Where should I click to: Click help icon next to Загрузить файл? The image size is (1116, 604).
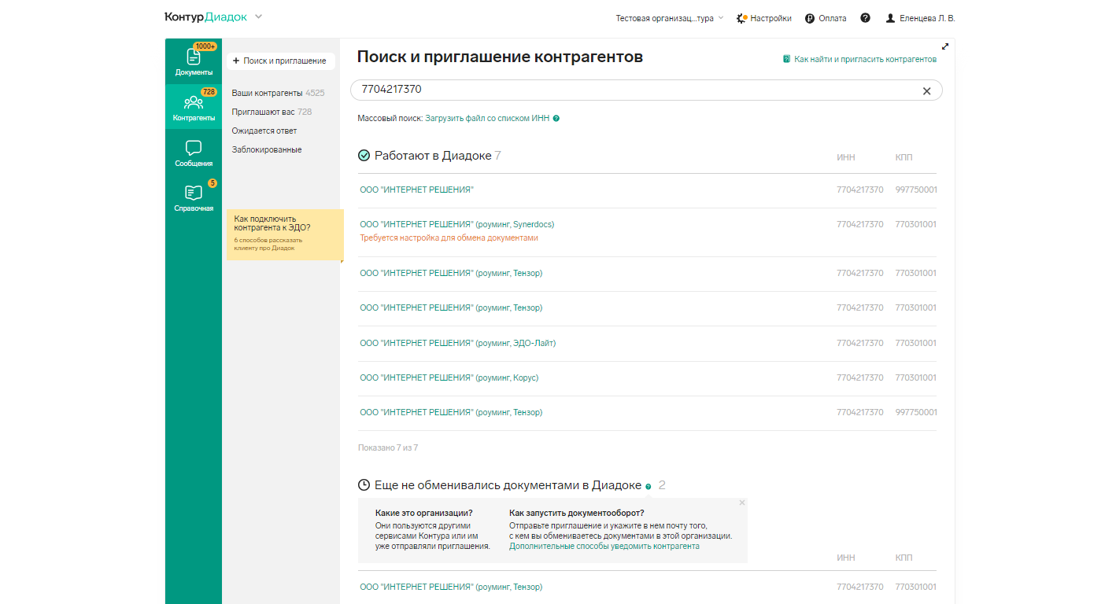[x=556, y=119]
